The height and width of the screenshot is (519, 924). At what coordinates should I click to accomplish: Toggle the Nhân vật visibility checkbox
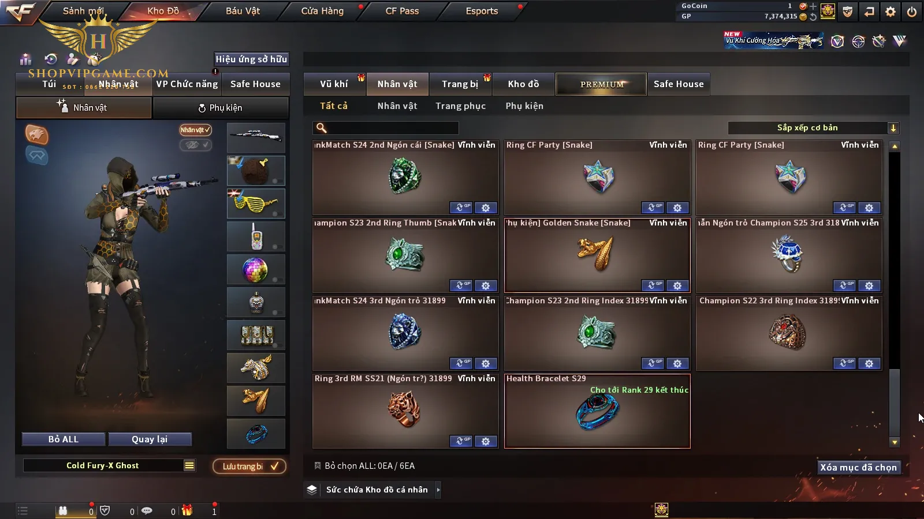195,130
